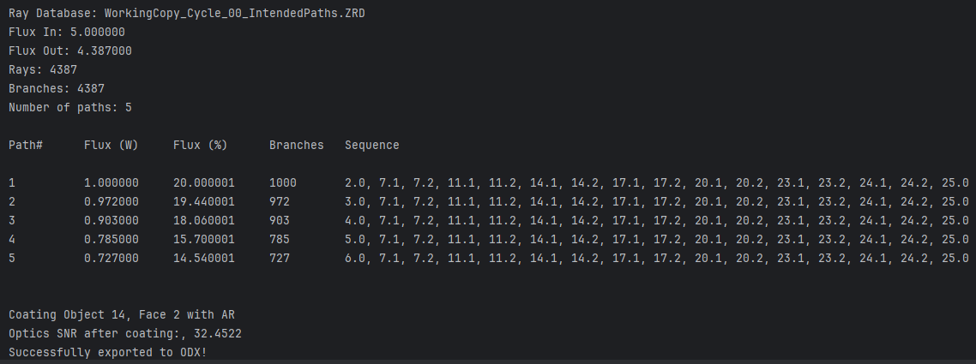
Task: Click the Sequence column header
Action: click(372, 146)
